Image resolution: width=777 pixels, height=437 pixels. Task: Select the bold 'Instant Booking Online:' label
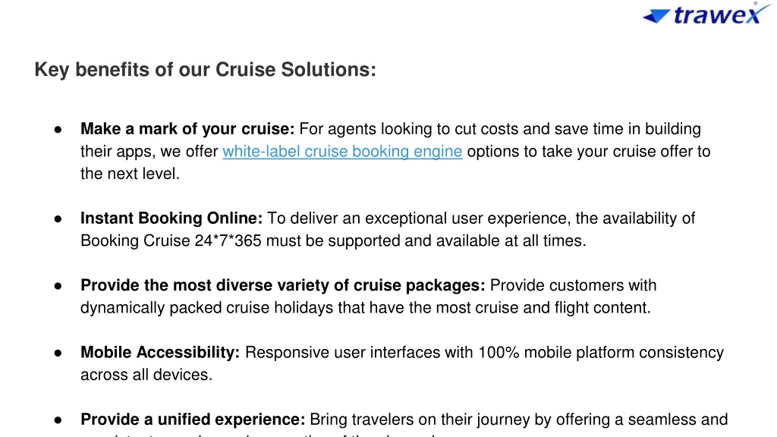point(171,218)
